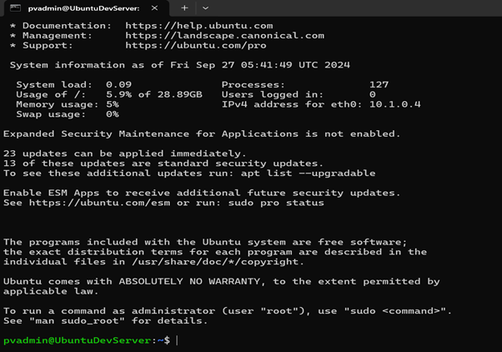Image resolution: width=502 pixels, height=352 pixels.
Task: Click the "sudo pro status" command text
Action: (x=276, y=203)
